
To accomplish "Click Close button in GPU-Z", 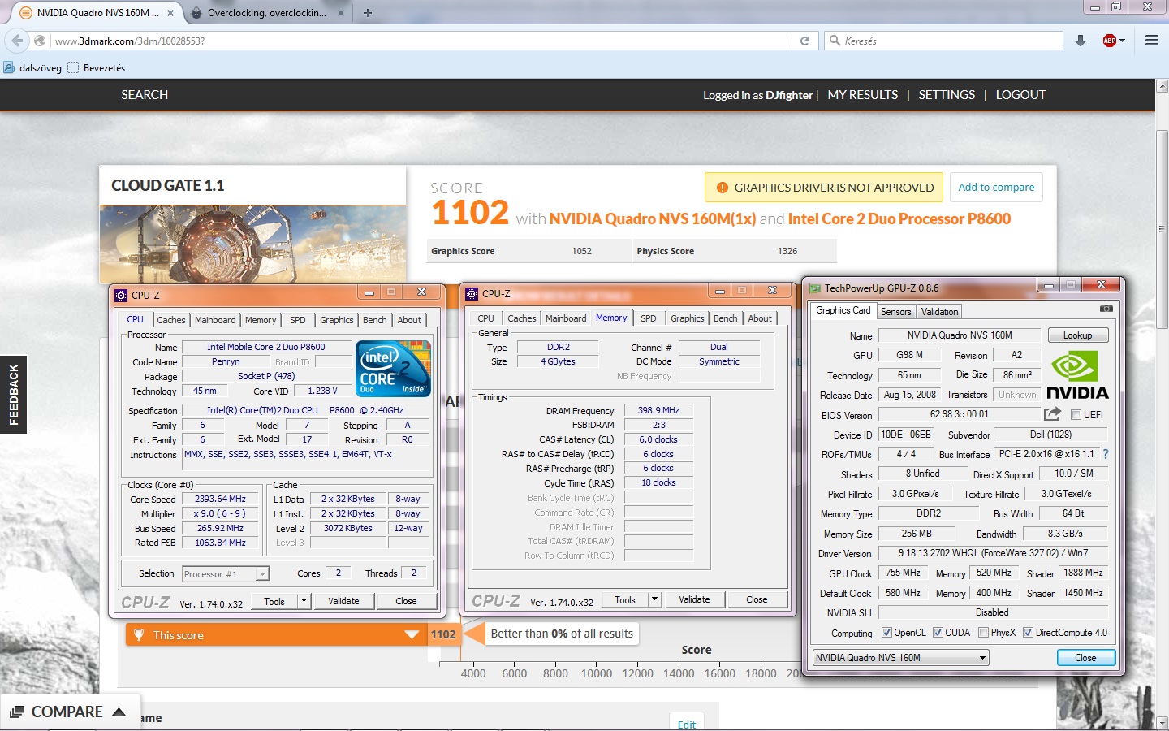I will coord(1085,658).
